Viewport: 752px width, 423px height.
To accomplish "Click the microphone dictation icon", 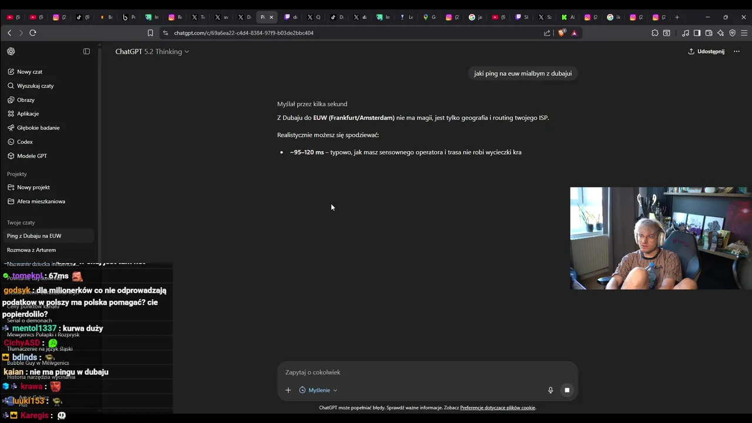I will pos(550,390).
